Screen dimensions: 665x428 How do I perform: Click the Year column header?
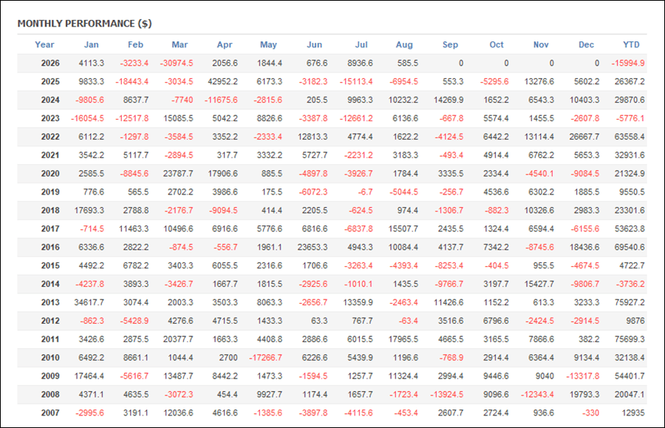(44, 44)
